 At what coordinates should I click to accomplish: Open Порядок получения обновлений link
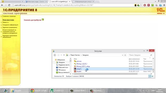10,36
